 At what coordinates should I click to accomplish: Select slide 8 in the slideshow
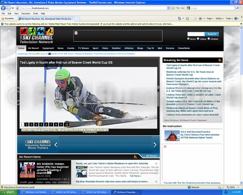point(56,124)
